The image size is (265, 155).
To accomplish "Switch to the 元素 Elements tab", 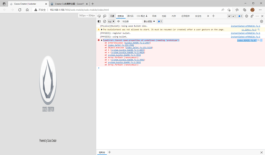I will pyautogui.click(x=112, y=16).
